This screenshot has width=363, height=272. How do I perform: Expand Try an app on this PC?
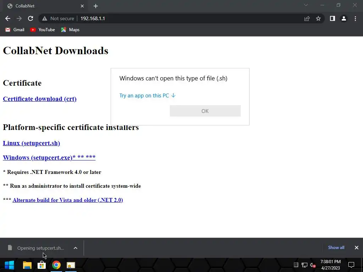click(x=147, y=96)
